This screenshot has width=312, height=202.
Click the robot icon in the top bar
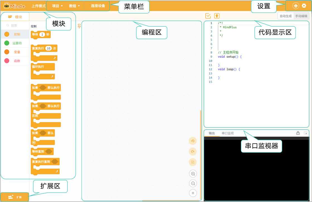tap(295, 6)
